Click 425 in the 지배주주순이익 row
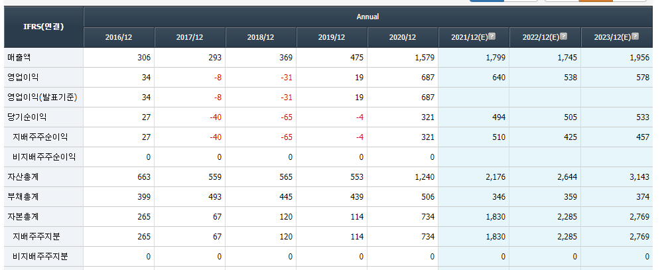The height and width of the screenshot is (270, 660). pyautogui.click(x=570, y=137)
